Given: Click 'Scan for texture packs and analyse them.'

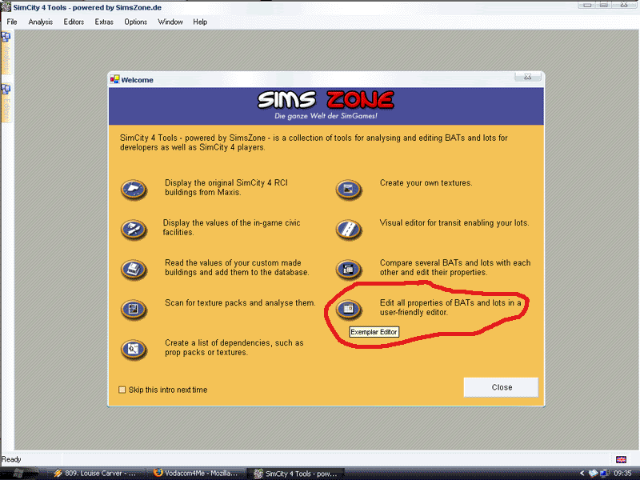Looking at the screenshot, I should pos(240,303).
